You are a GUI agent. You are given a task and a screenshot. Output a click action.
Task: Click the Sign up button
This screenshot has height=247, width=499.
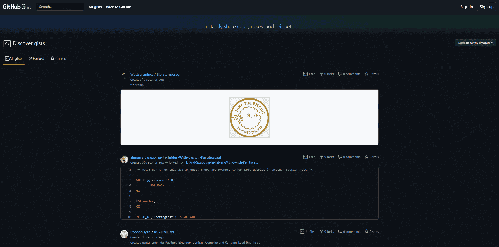tap(486, 7)
